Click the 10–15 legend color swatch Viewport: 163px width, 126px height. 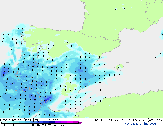pyautogui.click(x=34, y=123)
